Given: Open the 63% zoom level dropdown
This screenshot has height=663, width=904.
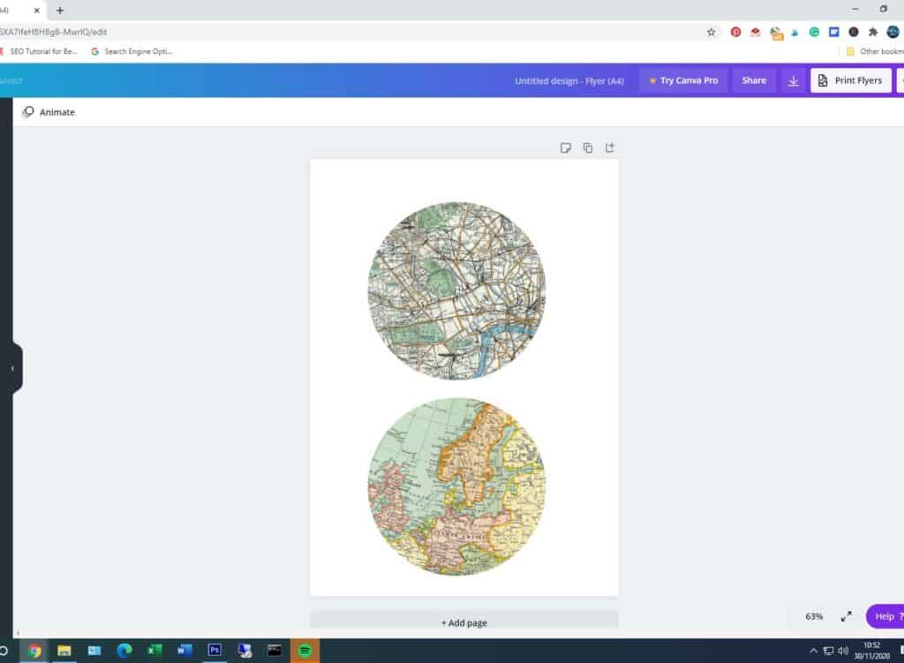Looking at the screenshot, I should [x=813, y=616].
